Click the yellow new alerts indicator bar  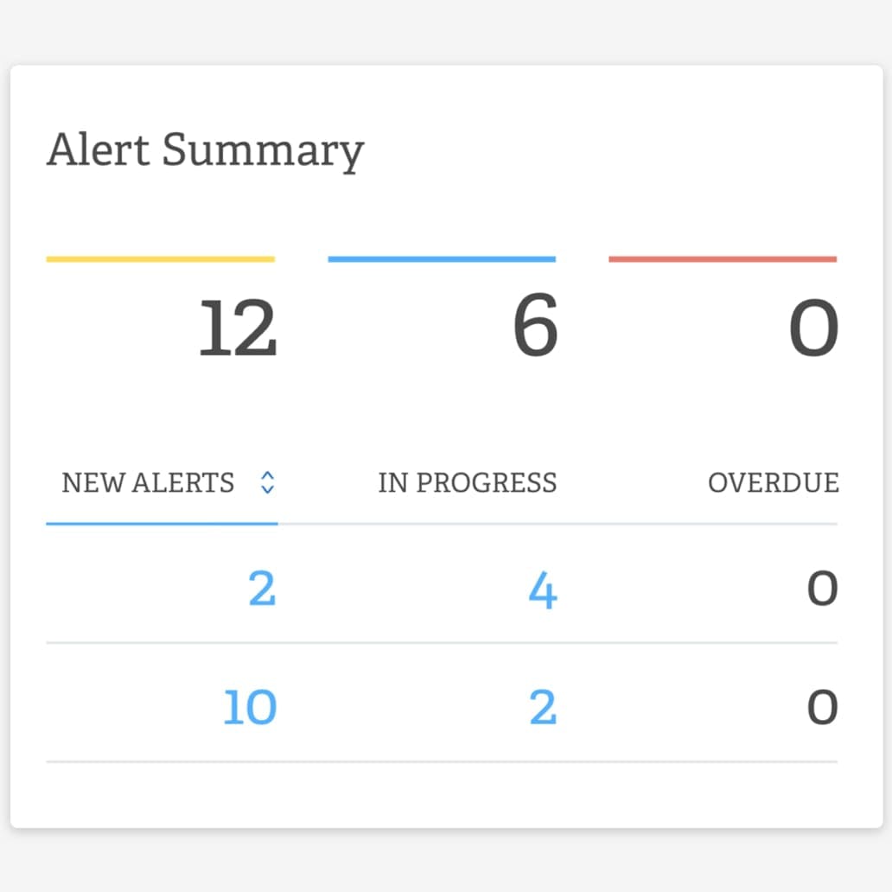(161, 258)
